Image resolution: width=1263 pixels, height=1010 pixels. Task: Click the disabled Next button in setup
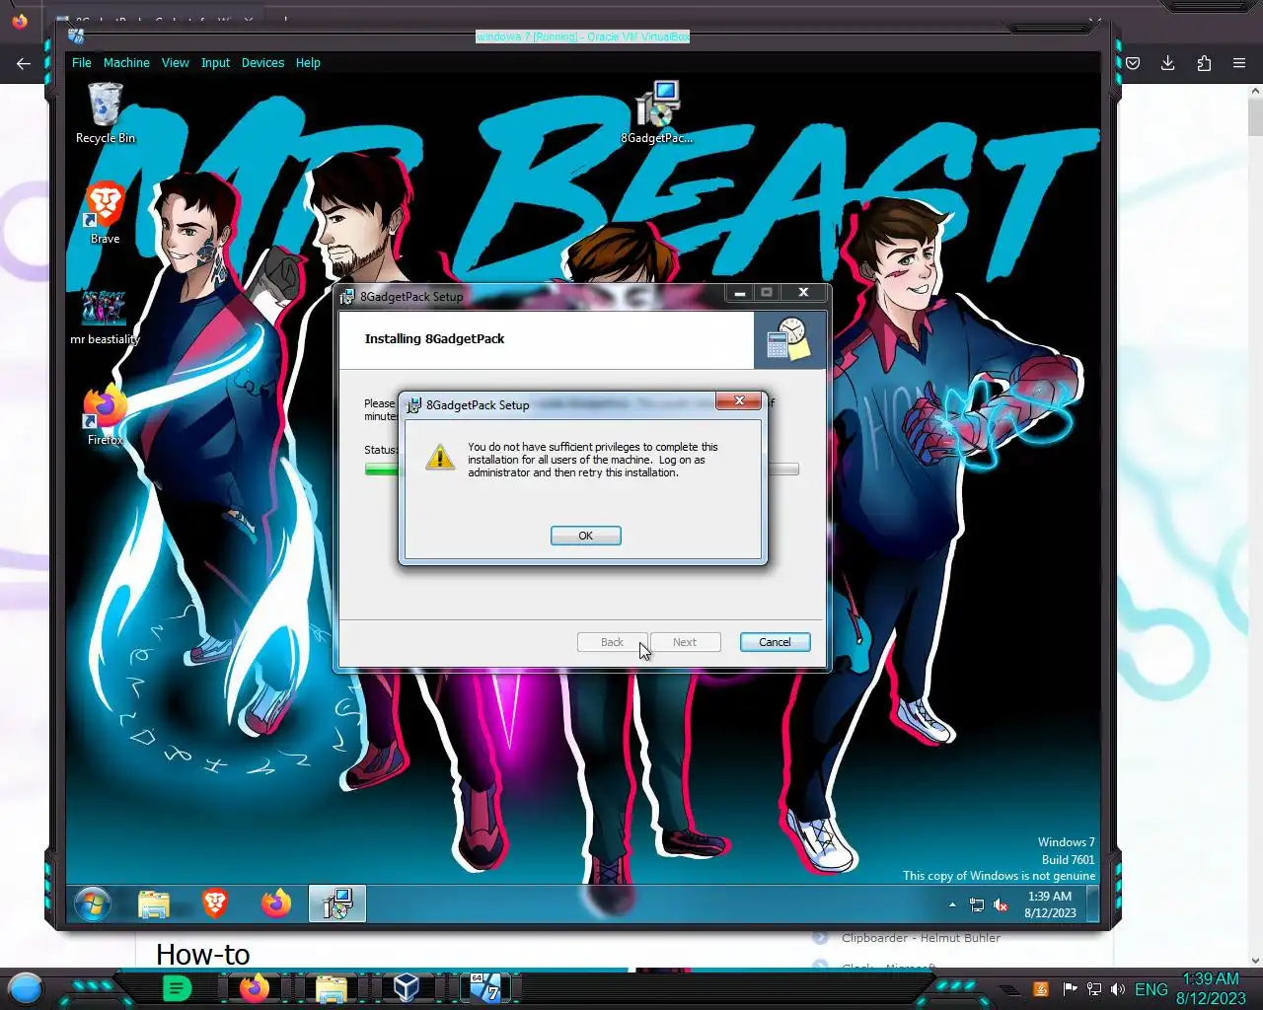[x=685, y=642]
